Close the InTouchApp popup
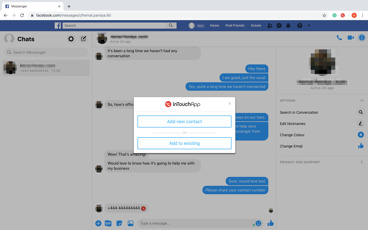This screenshot has height=230, width=368. coord(230,103)
